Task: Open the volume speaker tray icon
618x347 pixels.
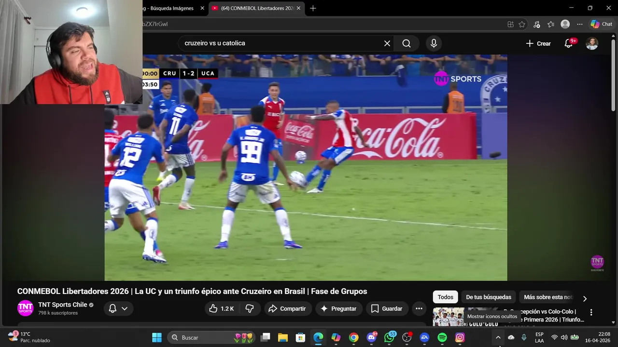Action: (x=564, y=337)
